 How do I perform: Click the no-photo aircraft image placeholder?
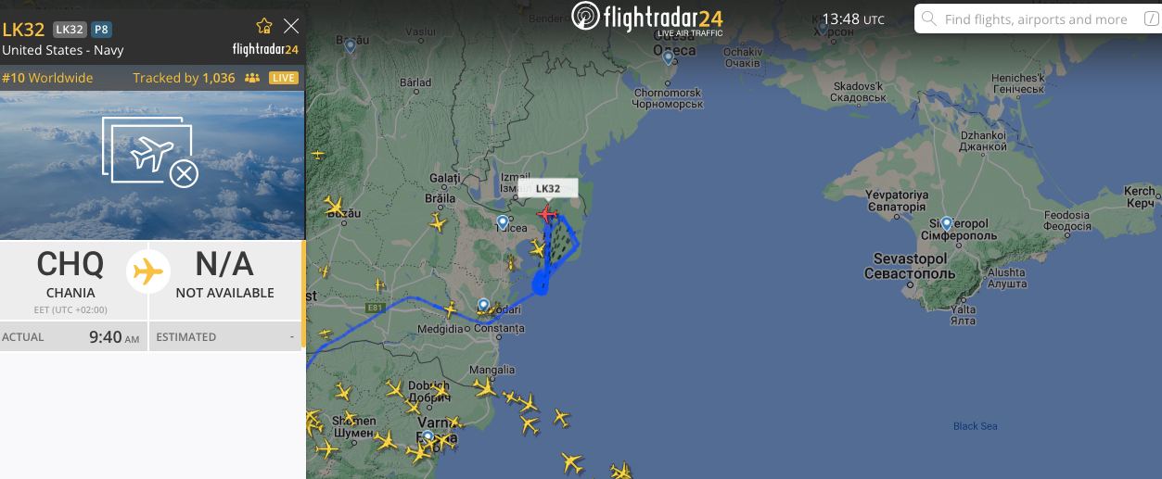152,166
